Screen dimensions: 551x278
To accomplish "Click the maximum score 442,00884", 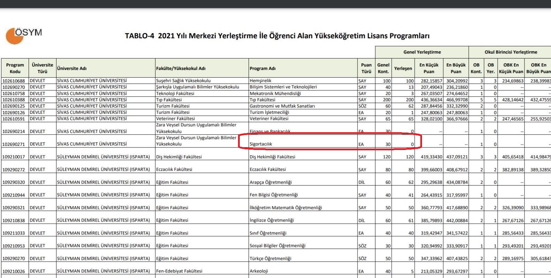I will click(x=457, y=220).
